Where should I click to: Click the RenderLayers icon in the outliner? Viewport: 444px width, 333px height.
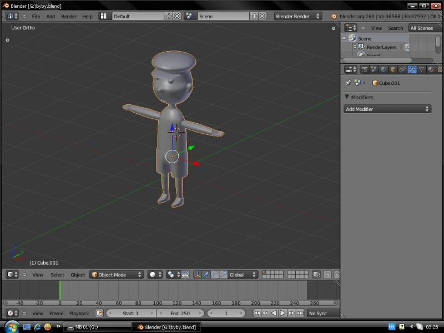362,47
